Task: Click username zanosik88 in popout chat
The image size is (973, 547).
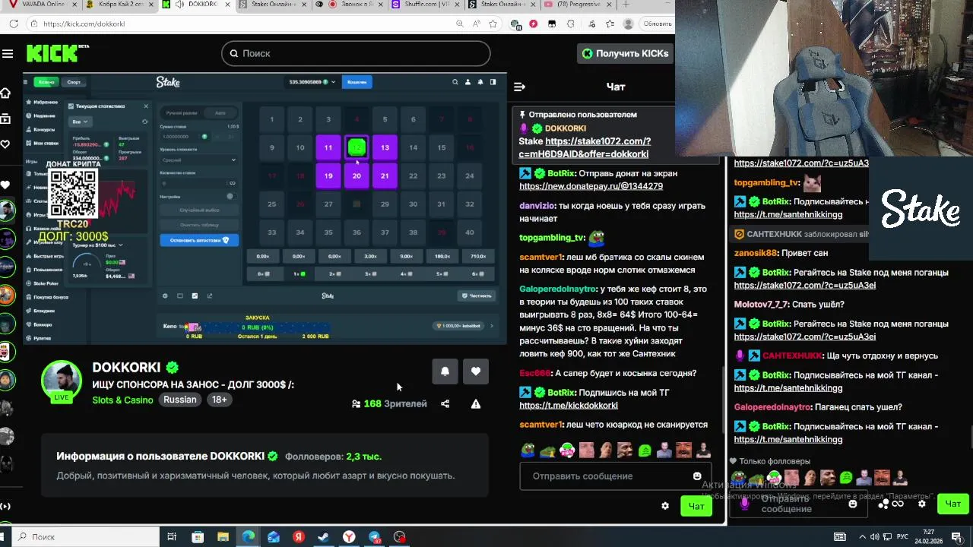Action: point(756,253)
